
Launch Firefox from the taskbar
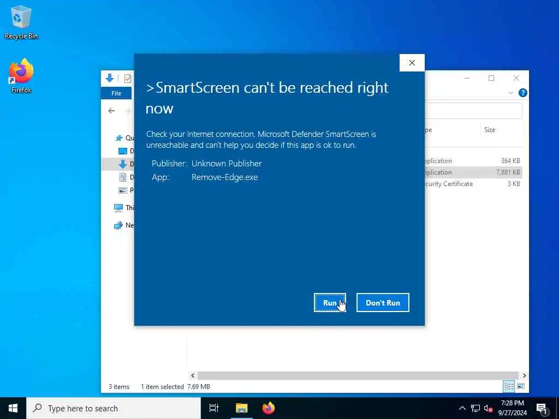click(x=269, y=408)
